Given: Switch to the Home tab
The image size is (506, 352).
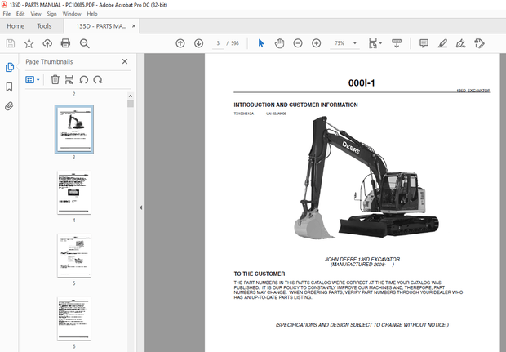Looking at the screenshot, I should tap(16, 26).
